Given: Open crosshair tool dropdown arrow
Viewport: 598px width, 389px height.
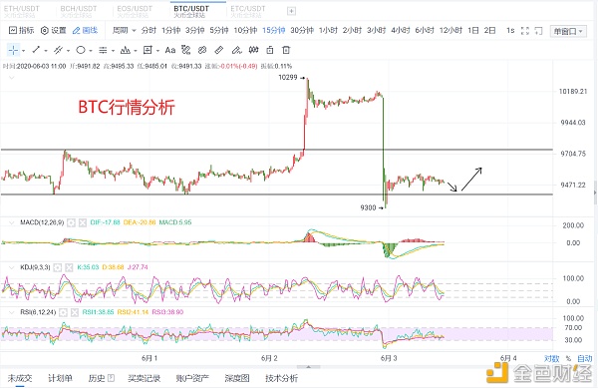Looking at the screenshot, I should (23, 51).
